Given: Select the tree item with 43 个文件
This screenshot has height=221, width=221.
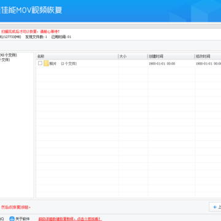Looking at the screenshot, I should [9, 55].
